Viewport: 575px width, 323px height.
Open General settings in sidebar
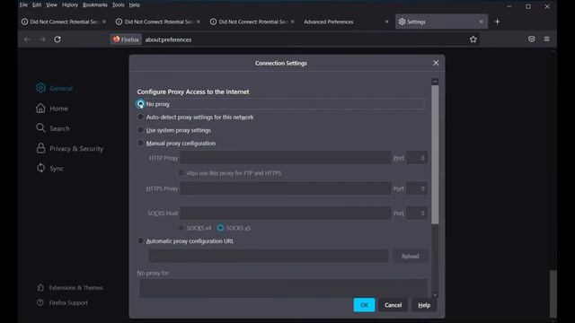[54, 88]
